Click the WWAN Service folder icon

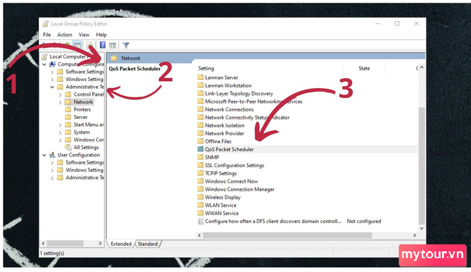click(201, 213)
